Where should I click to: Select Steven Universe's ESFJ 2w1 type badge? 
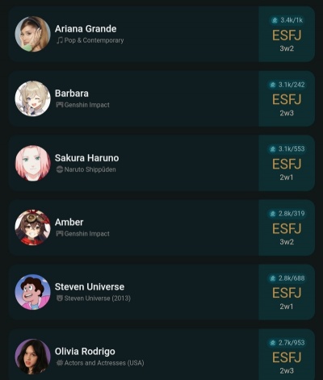(x=287, y=292)
